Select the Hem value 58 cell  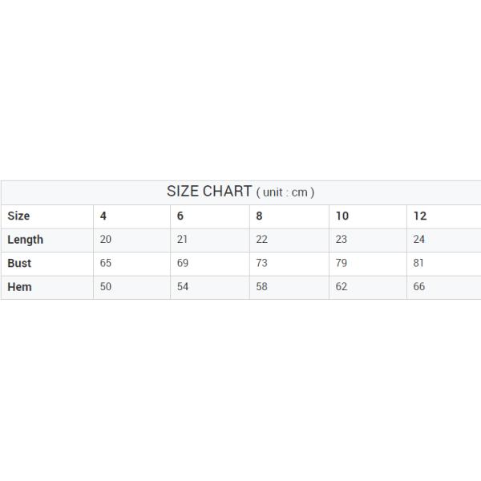[262, 287]
